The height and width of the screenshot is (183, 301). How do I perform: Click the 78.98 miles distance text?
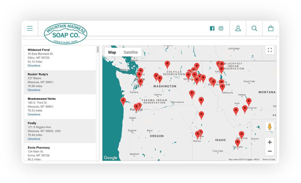point(35,86)
